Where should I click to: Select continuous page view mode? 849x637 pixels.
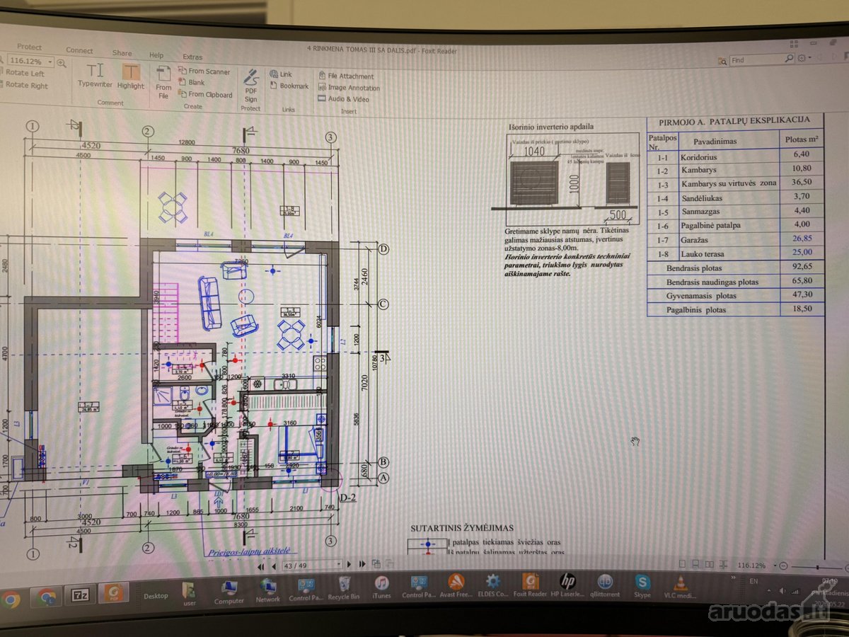[x=695, y=566]
